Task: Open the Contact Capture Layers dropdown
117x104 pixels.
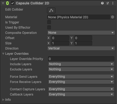Action: tap(81, 89)
